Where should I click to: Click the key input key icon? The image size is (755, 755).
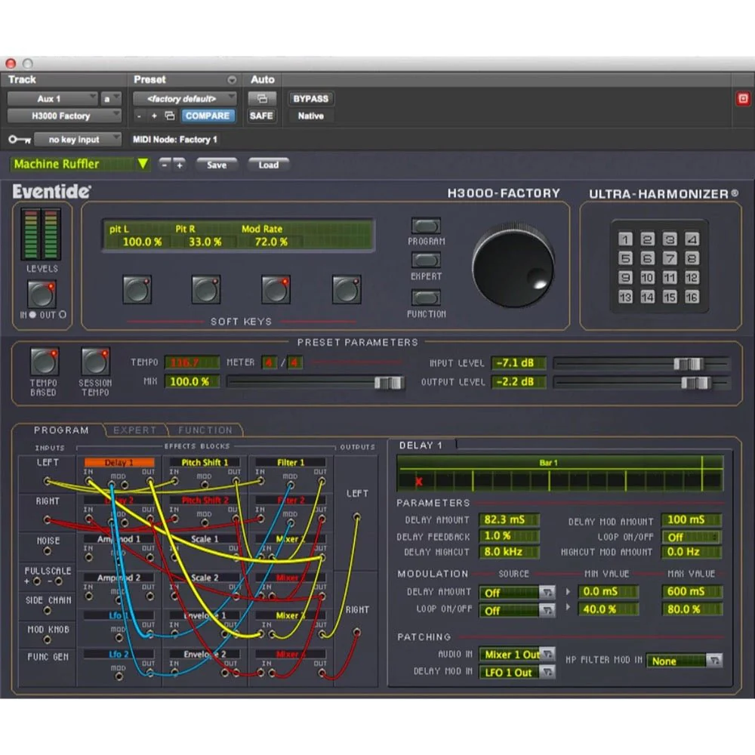pyautogui.click(x=20, y=140)
